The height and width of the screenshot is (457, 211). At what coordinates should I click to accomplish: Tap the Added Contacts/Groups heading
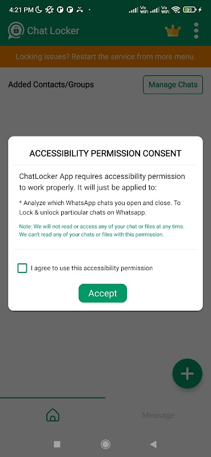[x=51, y=85]
